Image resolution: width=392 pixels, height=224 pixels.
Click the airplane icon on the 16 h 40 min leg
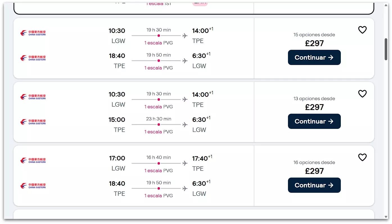pyautogui.click(x=185, y=163)
